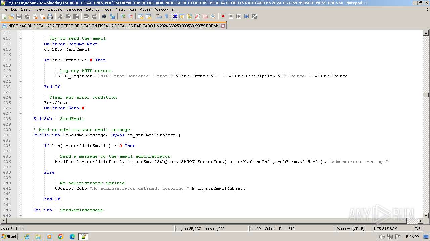Open the Tools menu
The image size is (430, 241).
(107, 9)
